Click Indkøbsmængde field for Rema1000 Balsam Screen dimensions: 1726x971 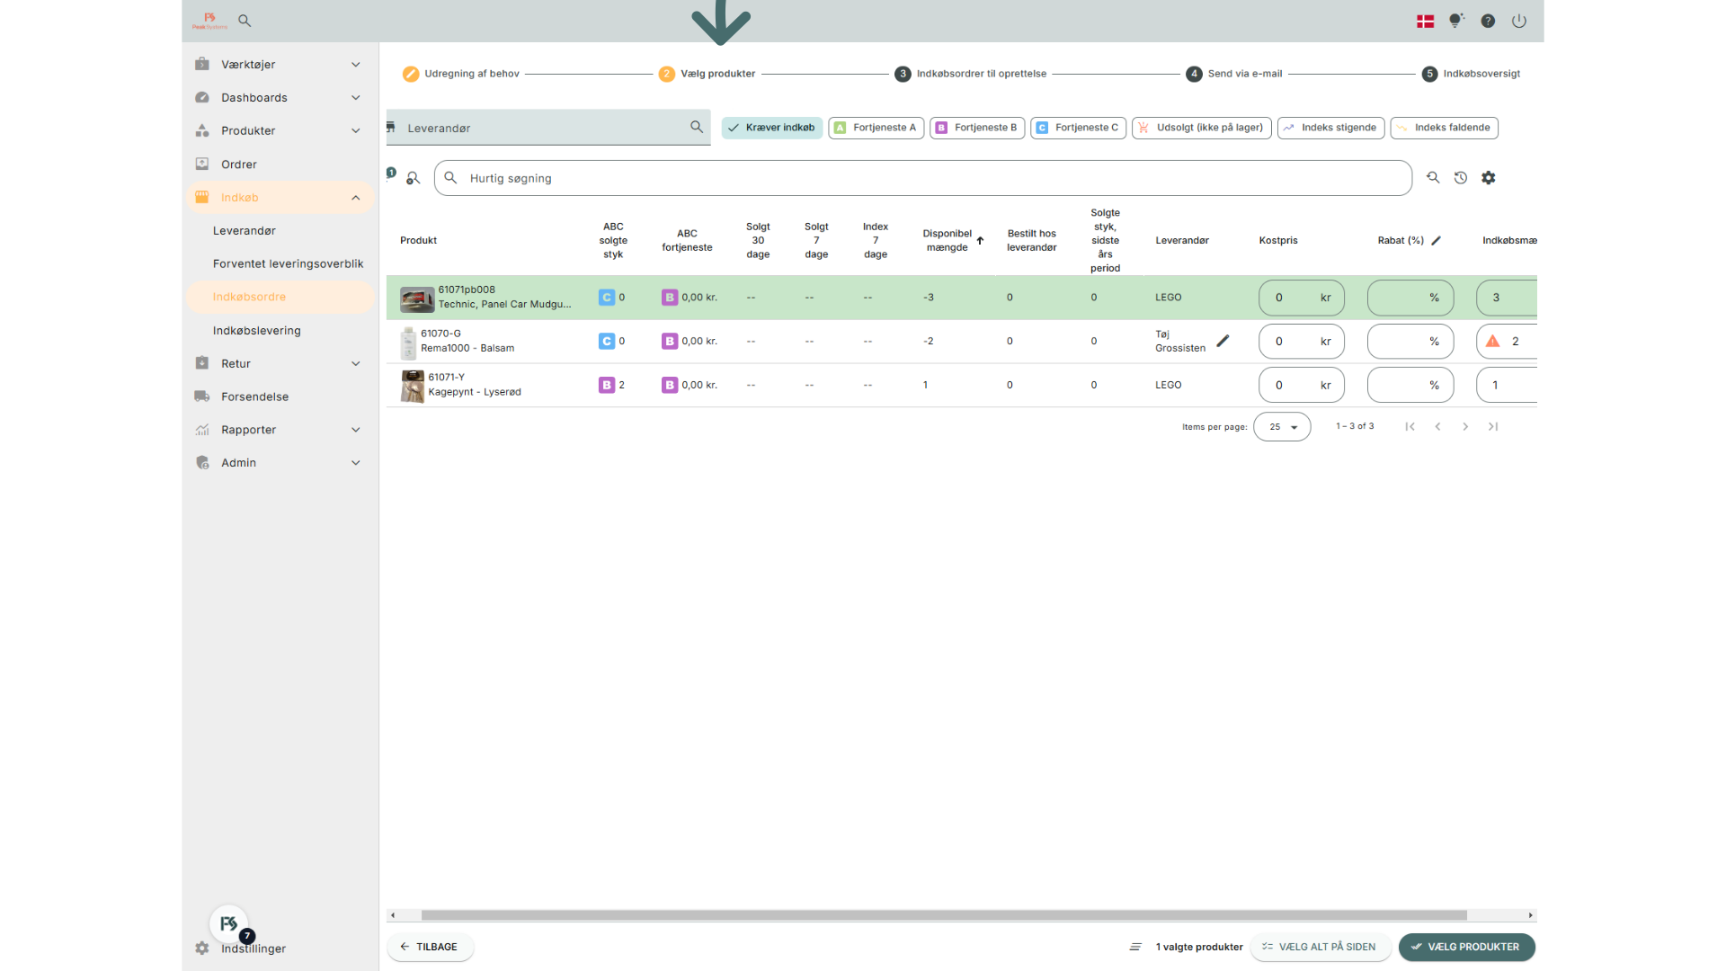pyautogui.click(x=1507, y=341)
